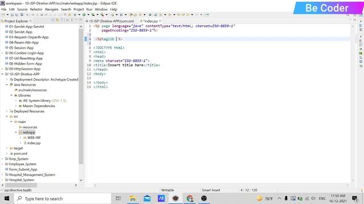Click the 'Writable' status bar entry

[x=168, y=190]
